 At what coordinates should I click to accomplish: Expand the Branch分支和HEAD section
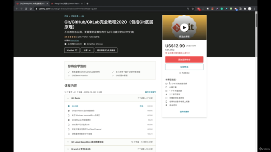click(x=110, y=149)
